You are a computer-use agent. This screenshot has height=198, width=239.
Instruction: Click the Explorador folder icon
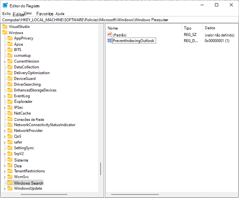pos(10,102)
